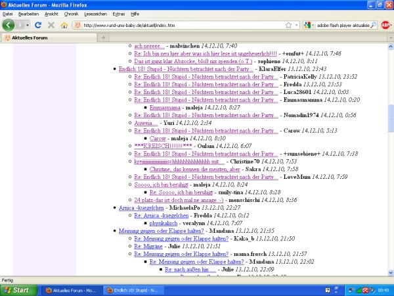The height and width of the screenshot is (296, 394).
Task: Click the Adblock Plus ABP icon
Action: pyautogui.click(x=385, y=25)
